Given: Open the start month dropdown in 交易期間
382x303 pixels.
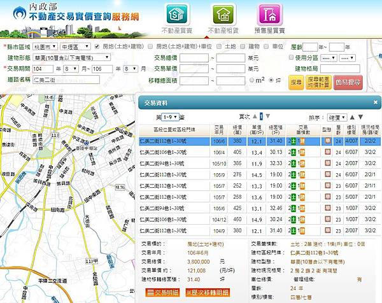Looking at the screenshot, I should tap(71, 69).
